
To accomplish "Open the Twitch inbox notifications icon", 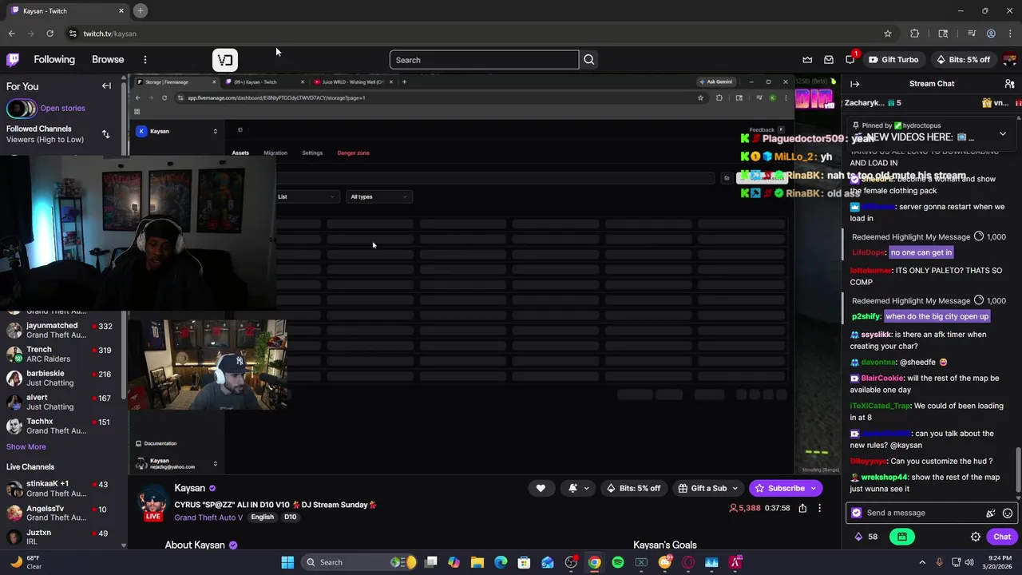I will pyautogui.click(x=829, y=60).
